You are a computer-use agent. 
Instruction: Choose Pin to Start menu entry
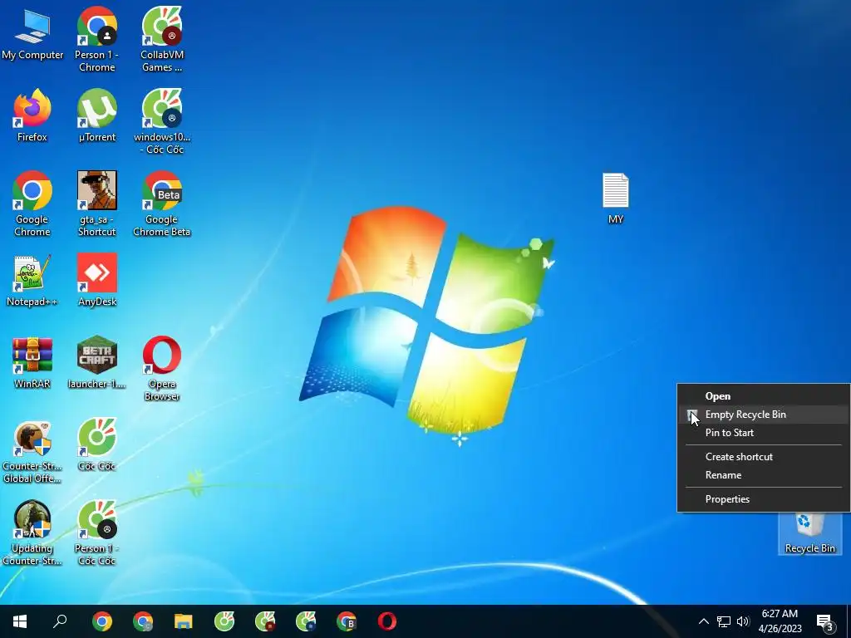click(763, 432)
